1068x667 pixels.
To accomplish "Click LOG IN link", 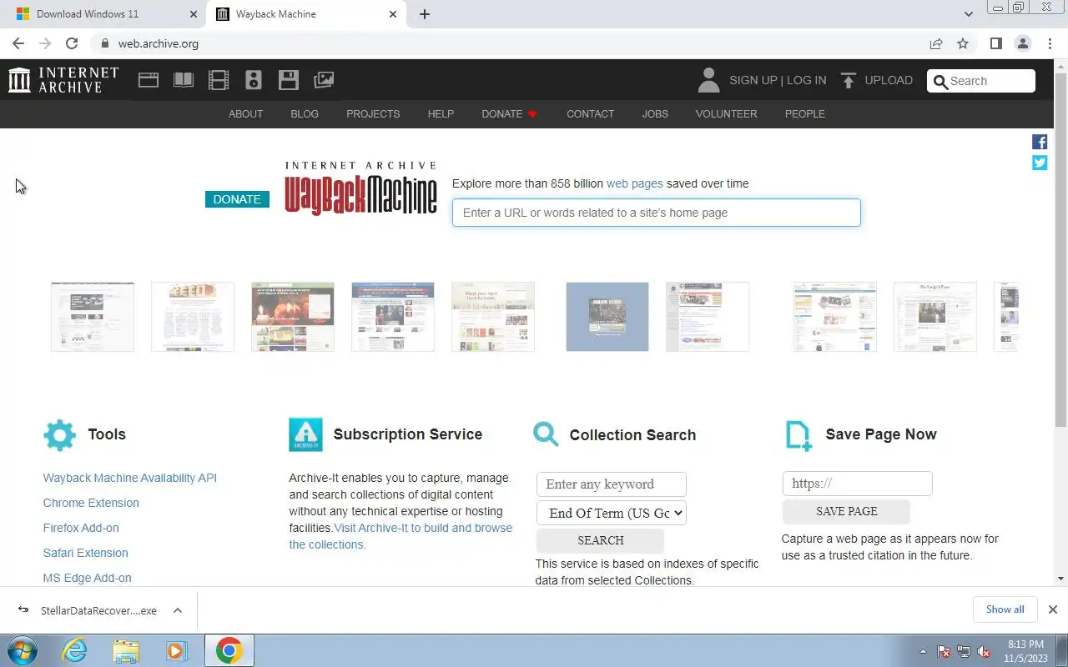I will pyautogui.click(x=806, y=80).
